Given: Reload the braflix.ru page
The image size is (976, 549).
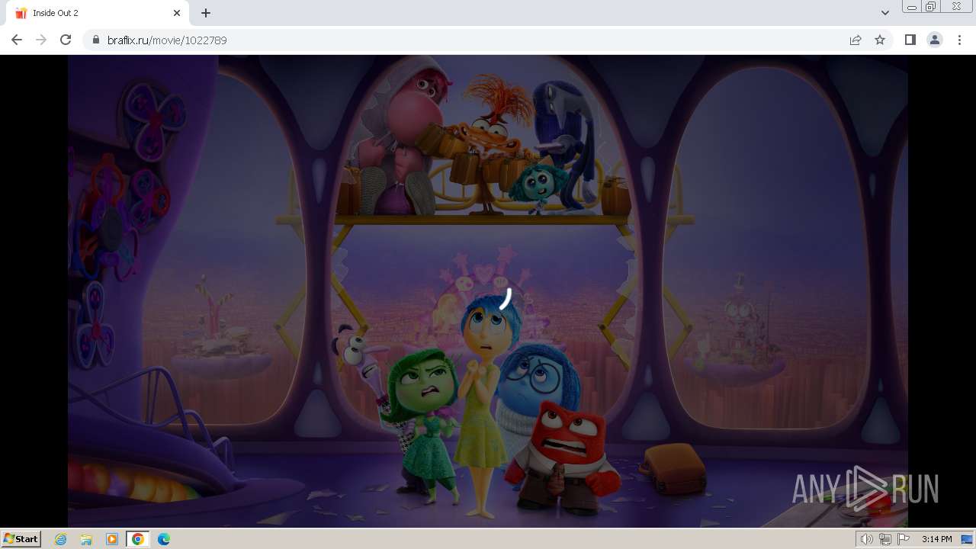Looking at the screenshot, I should click(66, 40).
